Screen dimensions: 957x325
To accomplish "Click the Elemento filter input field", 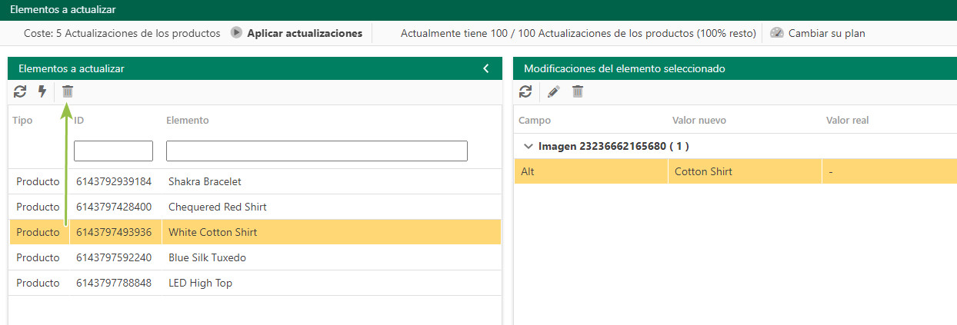I will point(317,151).
